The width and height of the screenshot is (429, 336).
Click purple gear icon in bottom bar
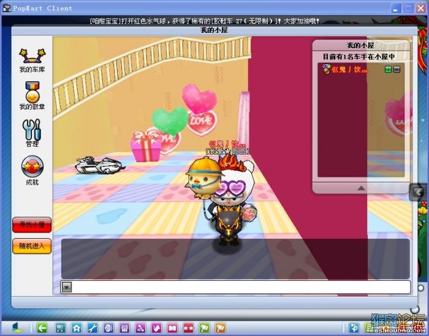108,328
